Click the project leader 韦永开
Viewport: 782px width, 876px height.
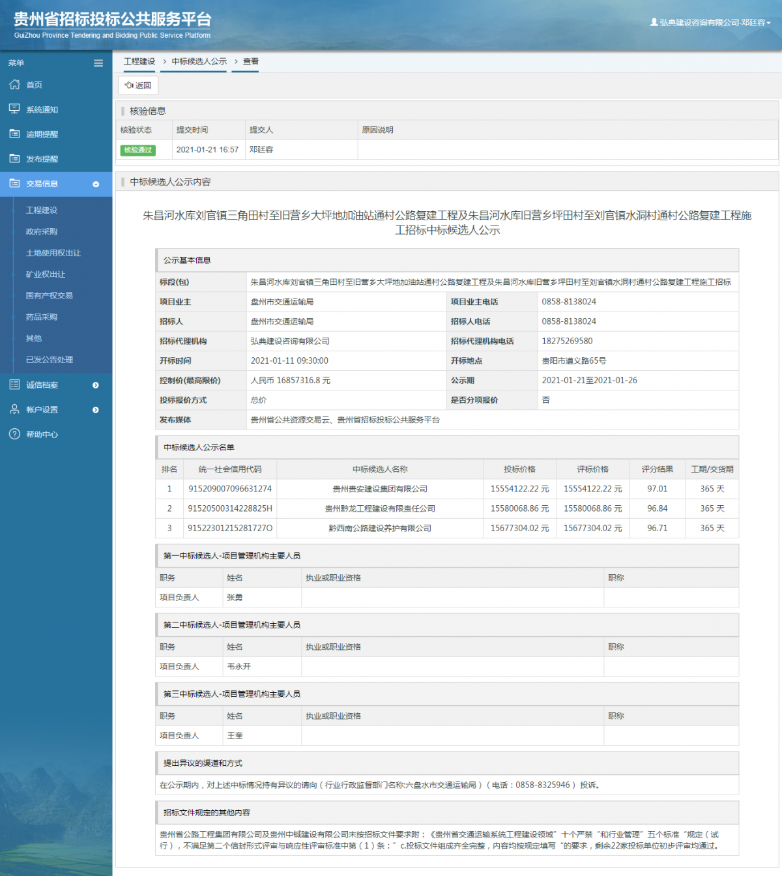pyautogui.click(x=239, y=666)
